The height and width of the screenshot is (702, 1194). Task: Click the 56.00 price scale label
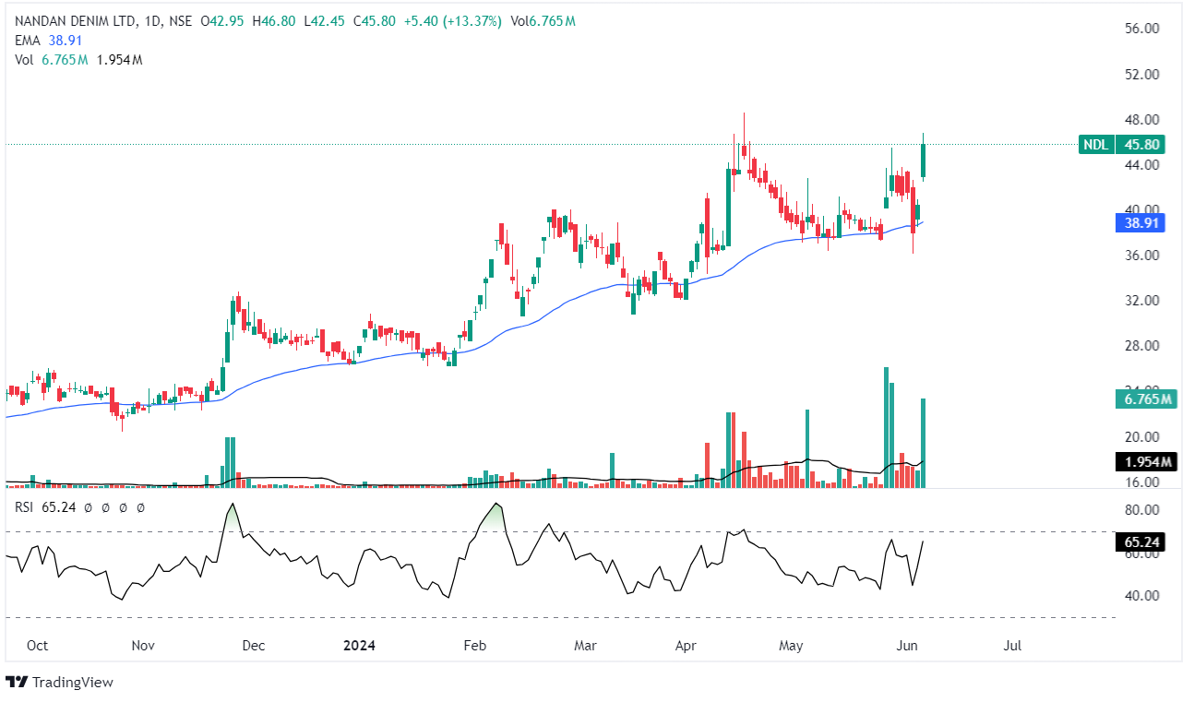pyautogui.click(x=1143, y=29)
